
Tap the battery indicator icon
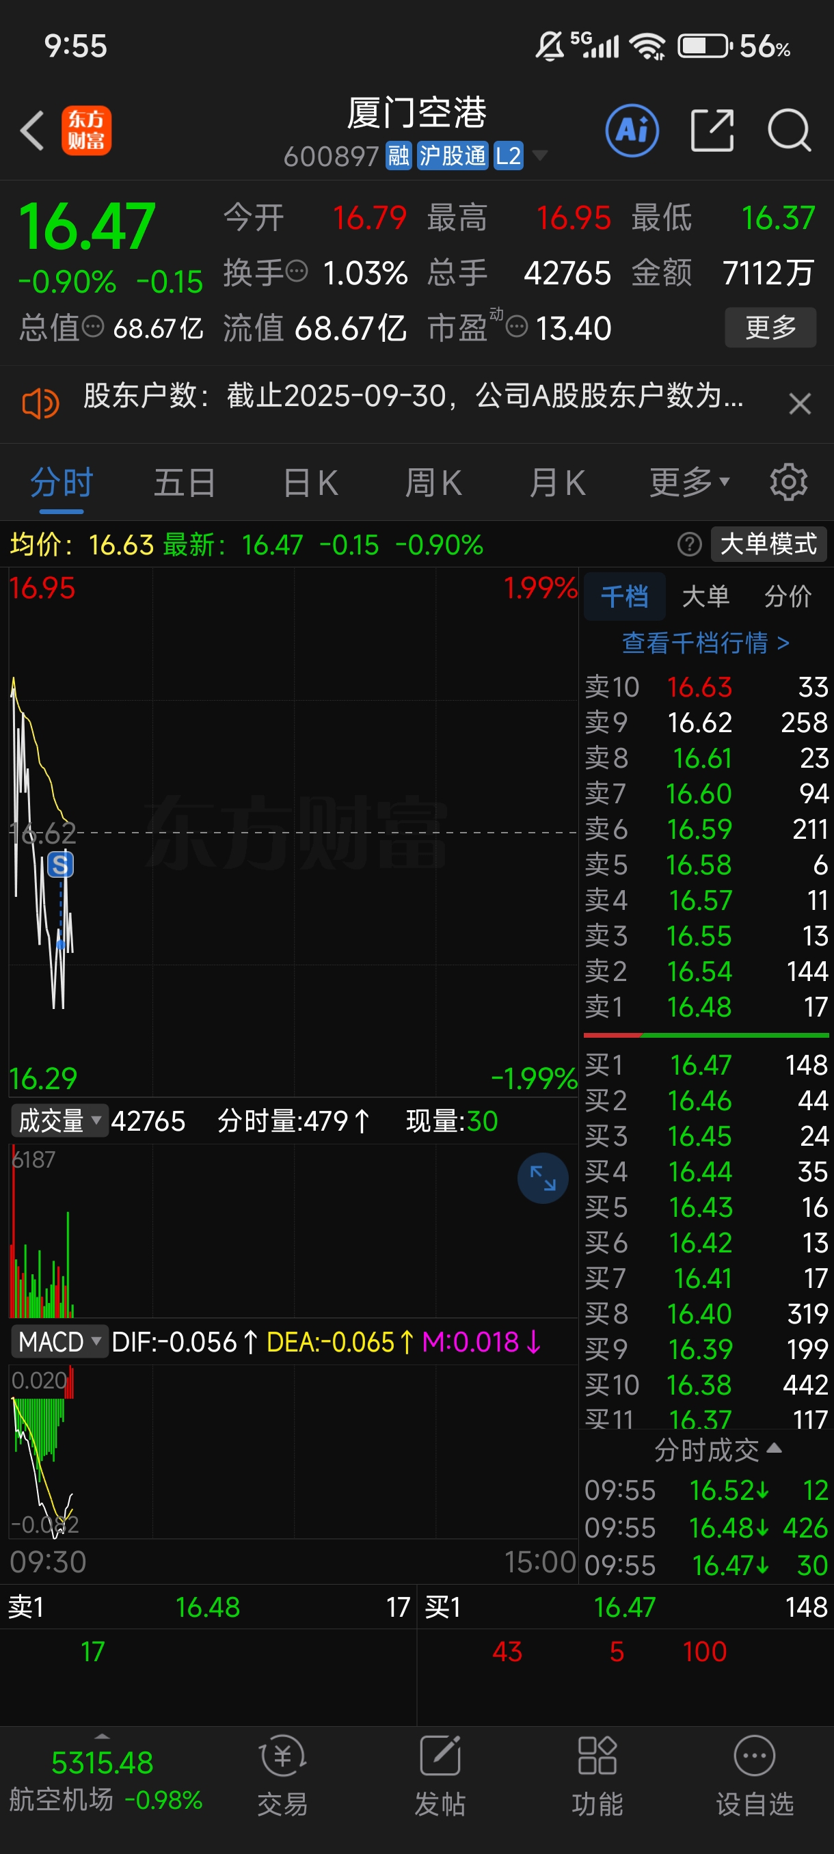pyautogui.click(x=706, y=46)
